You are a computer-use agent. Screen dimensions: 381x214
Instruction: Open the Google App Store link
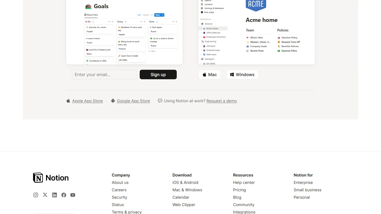133,101
